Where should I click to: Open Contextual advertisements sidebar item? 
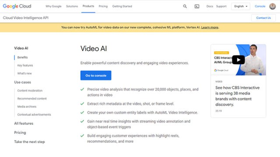click(x=34, y=114)
